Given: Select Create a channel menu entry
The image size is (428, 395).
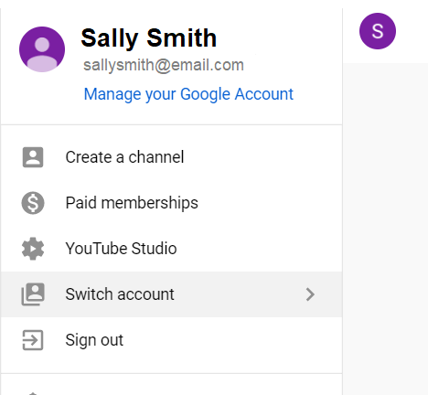Looking at the screenshot, I should (x=171, y=157).
